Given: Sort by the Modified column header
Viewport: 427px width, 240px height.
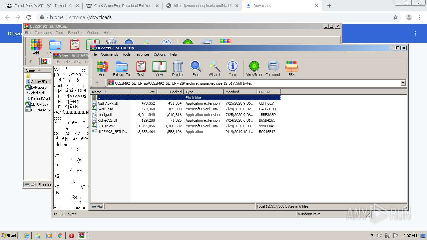Looking at the screenshot, I should point(240,92).
